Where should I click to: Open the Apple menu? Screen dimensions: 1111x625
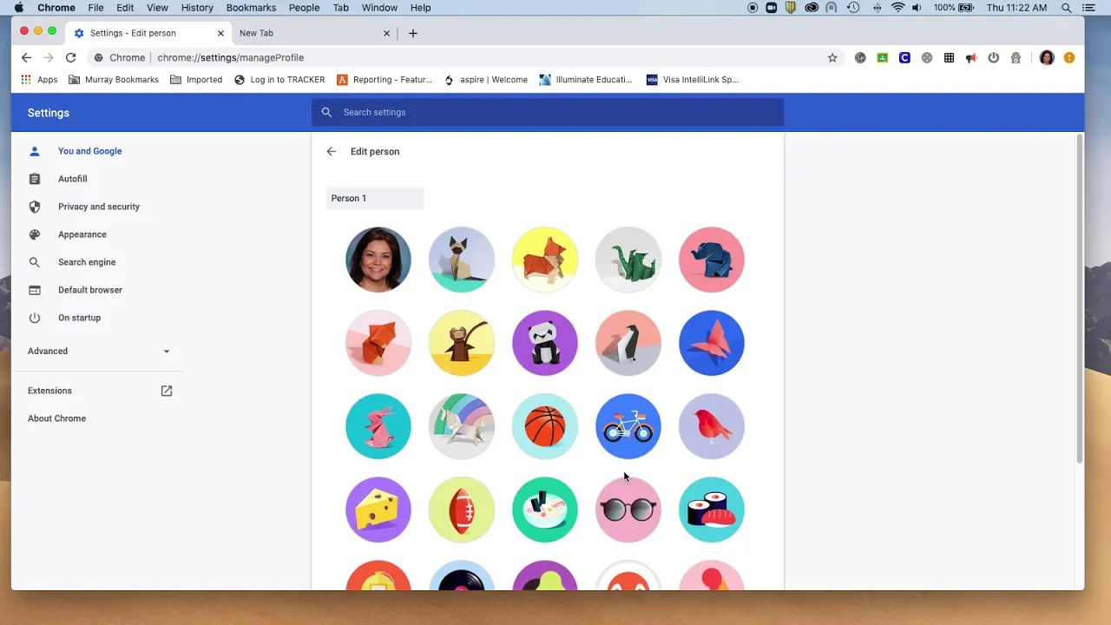pos(18,8)
